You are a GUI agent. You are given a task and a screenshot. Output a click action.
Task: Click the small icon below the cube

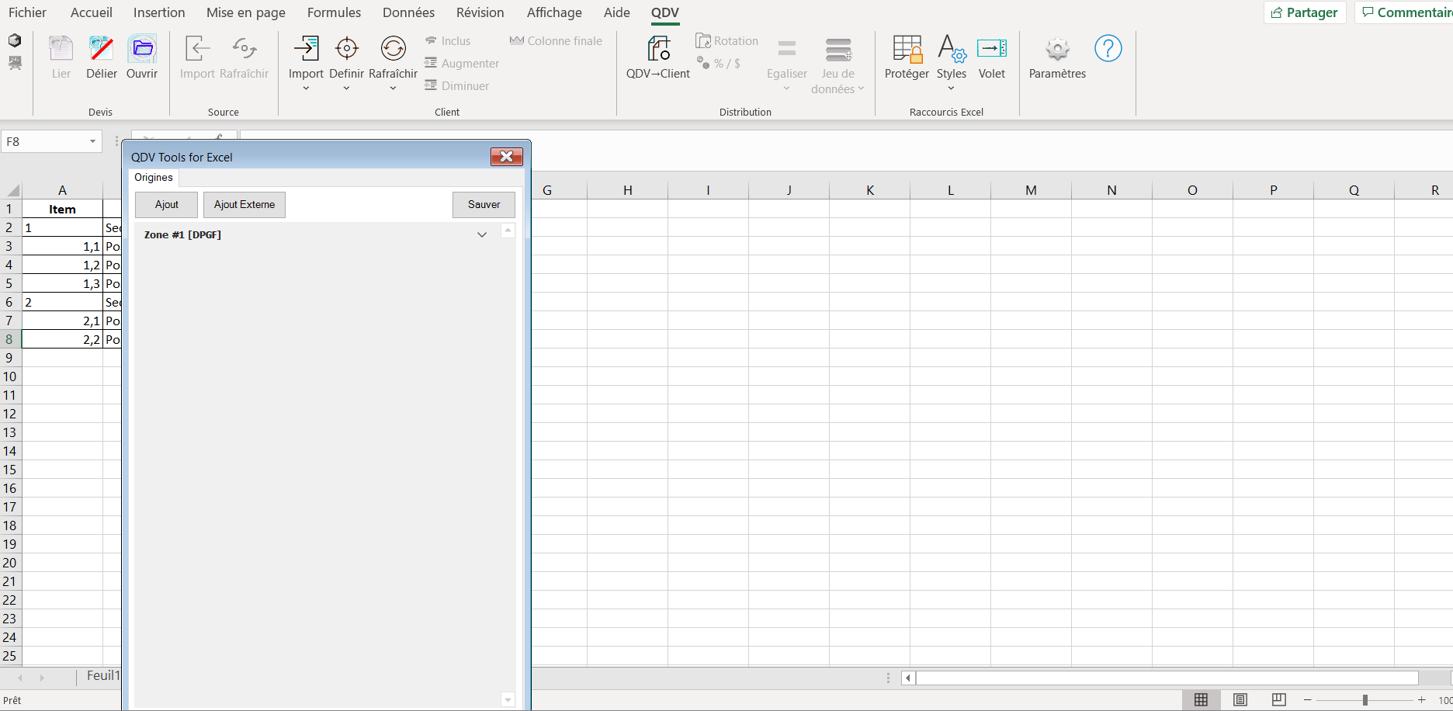click(15, 63)
